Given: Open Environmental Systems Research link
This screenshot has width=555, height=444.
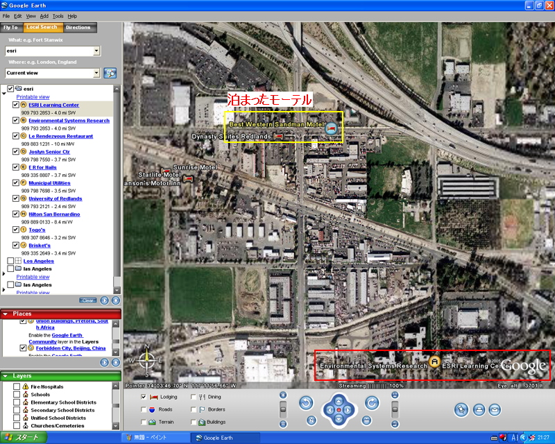Looking at the screenshot, I should [x=69, y=121].
